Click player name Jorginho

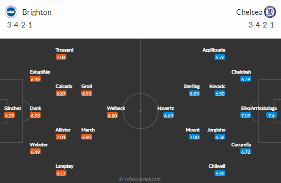click(x=216, y=130)
